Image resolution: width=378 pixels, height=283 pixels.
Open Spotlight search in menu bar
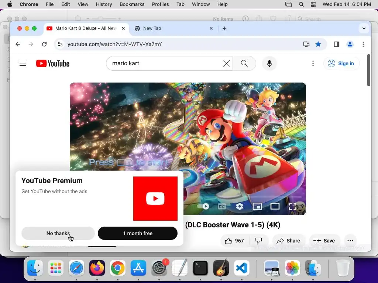tap(301, 4)
